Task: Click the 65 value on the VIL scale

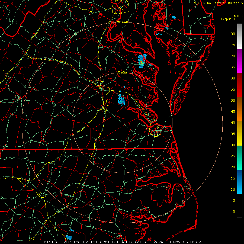Action: click(233, 67)
